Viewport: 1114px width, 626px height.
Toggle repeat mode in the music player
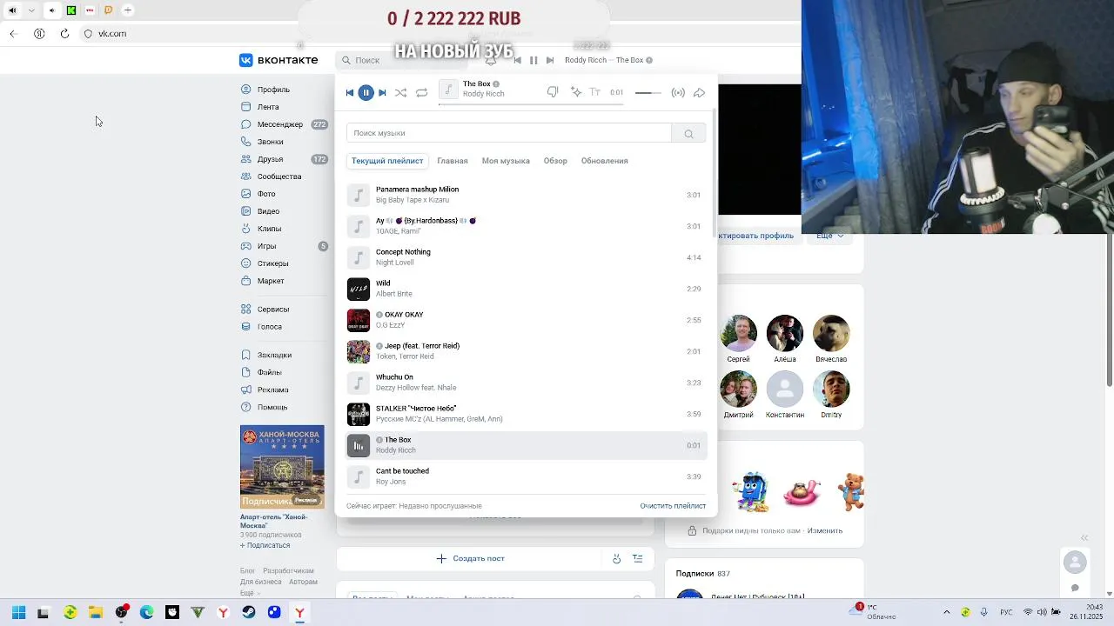pos(421,92)
